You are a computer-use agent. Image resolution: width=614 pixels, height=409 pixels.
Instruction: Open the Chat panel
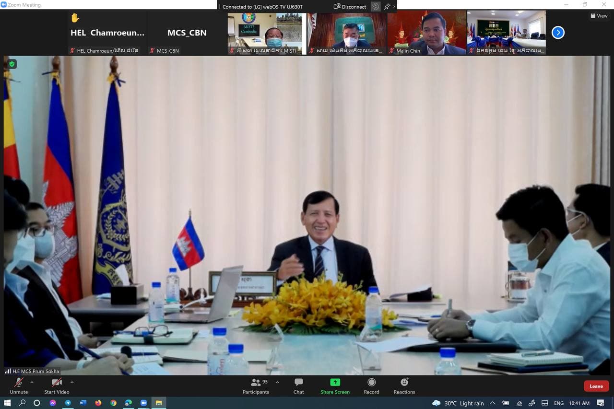click(x=298, y=386)
